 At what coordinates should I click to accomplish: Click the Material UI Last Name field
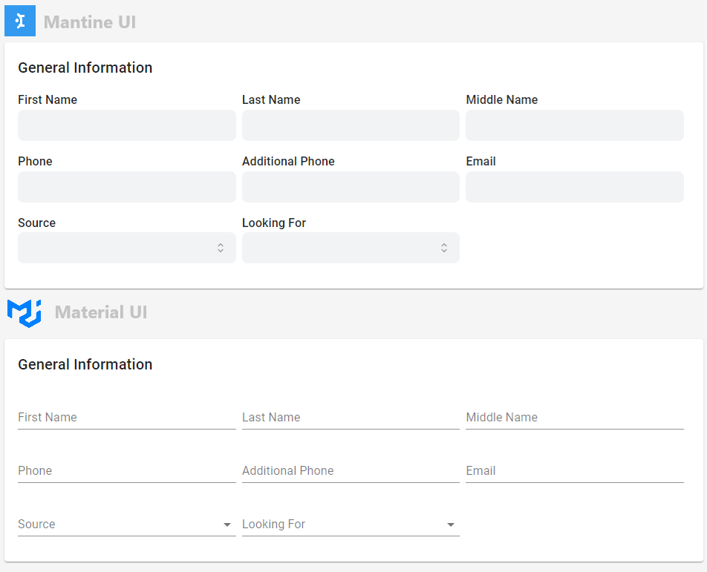click(351, 418)
